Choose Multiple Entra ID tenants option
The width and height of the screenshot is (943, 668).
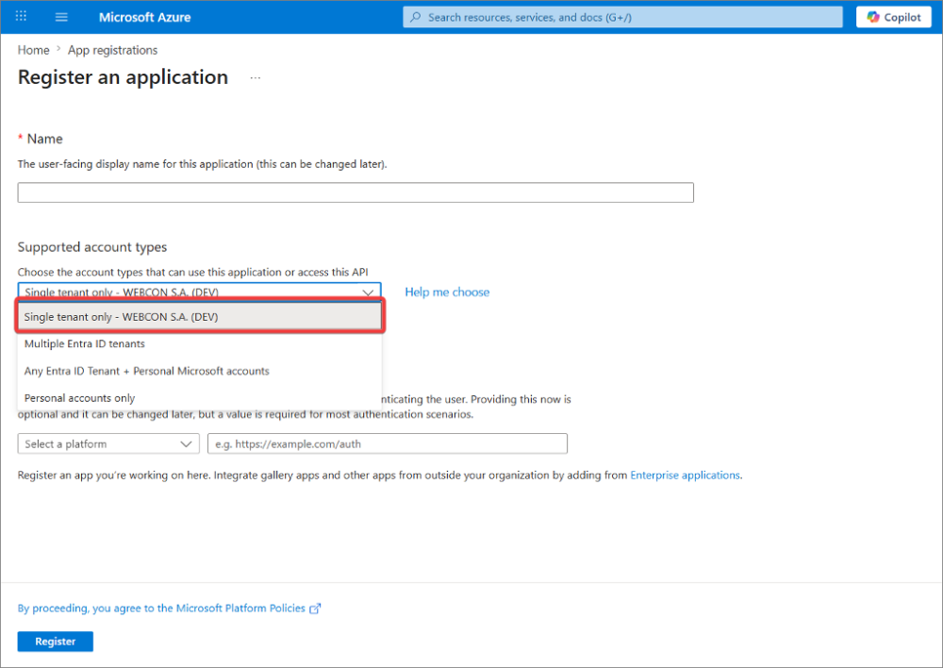point(85,344)
